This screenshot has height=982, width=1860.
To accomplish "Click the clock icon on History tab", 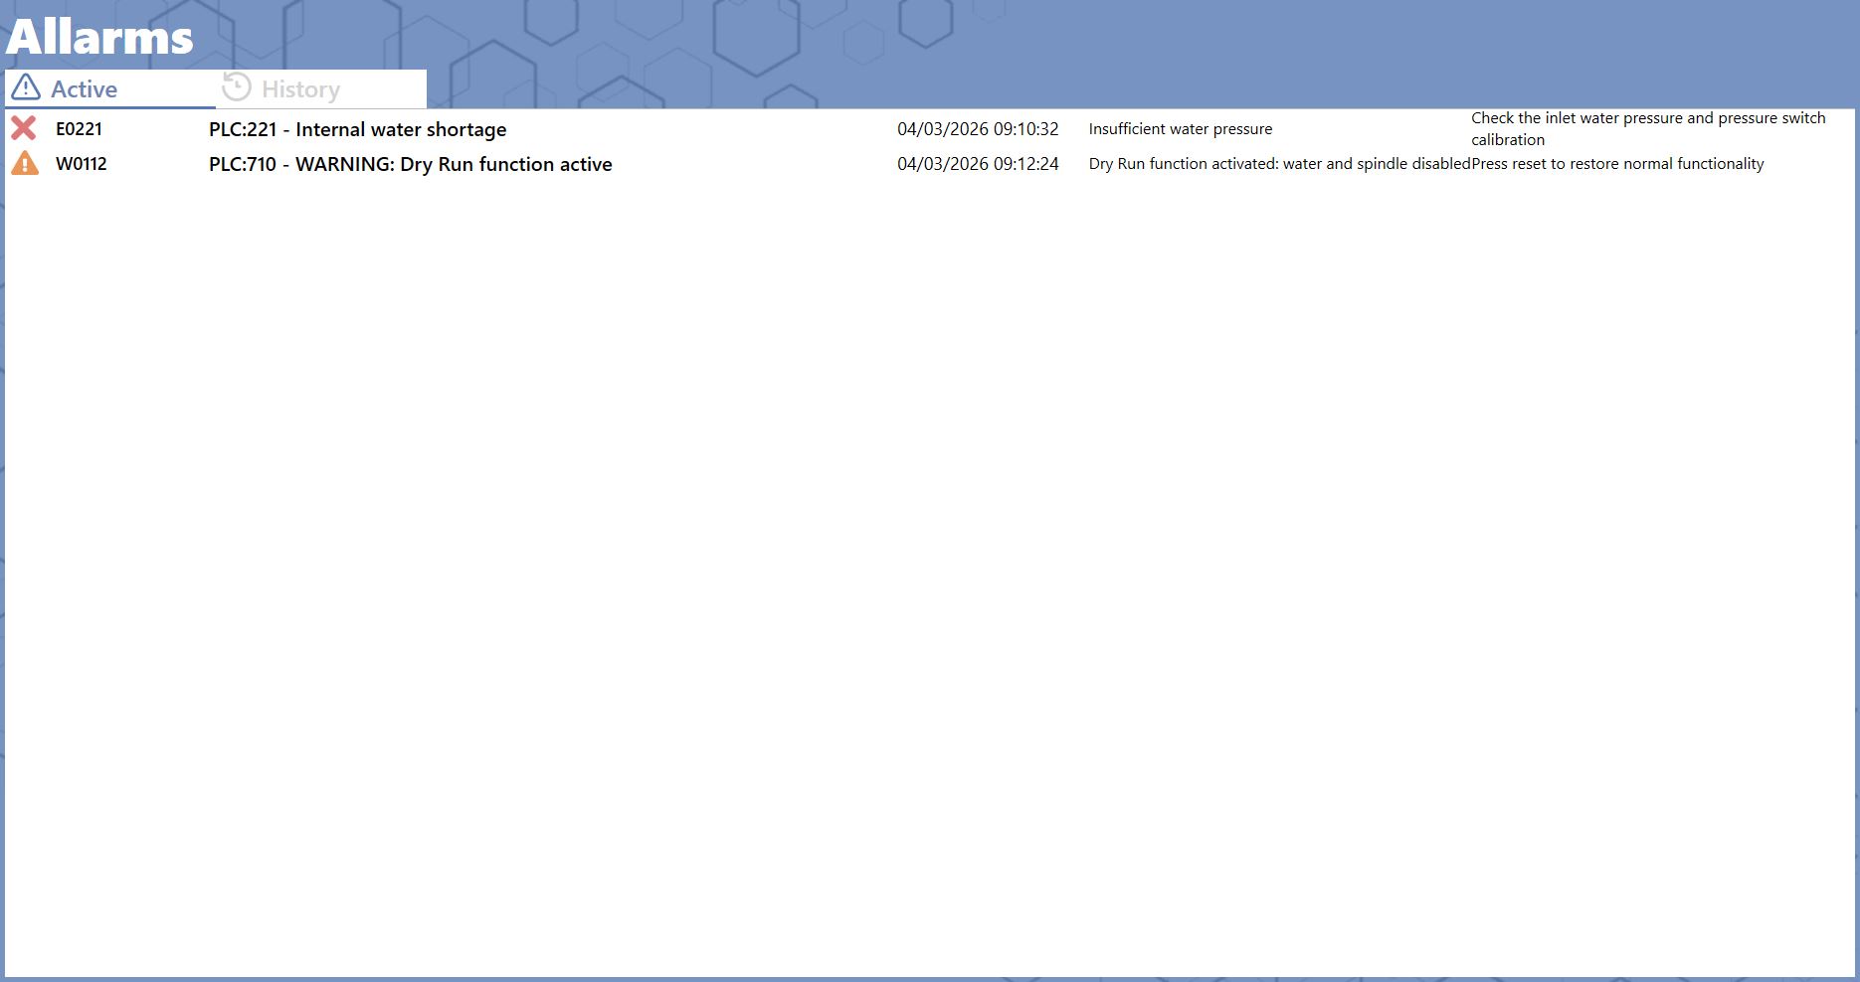I will pyautogui.click(x=237, y=86).
